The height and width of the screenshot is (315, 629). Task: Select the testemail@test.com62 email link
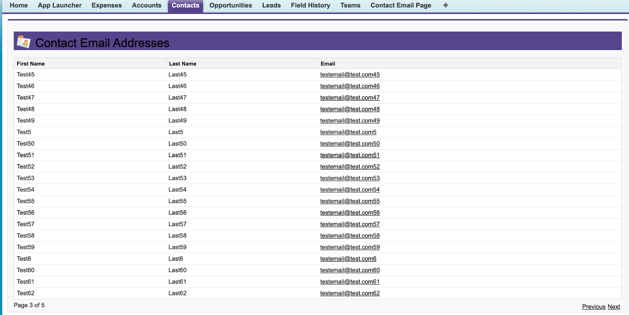(x=350, y=293)
